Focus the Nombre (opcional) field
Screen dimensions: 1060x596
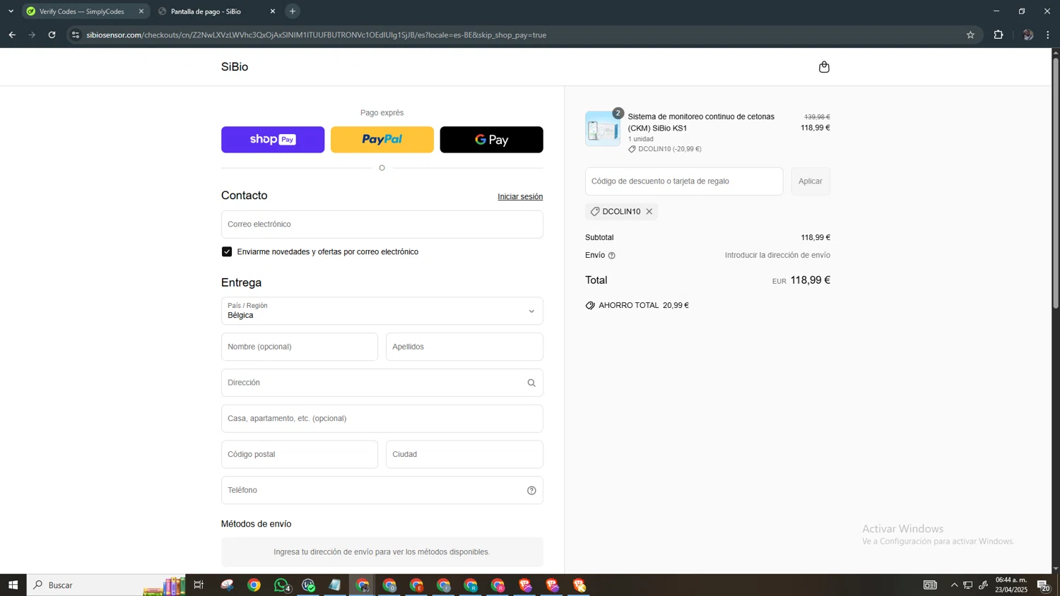click(300, 347)
